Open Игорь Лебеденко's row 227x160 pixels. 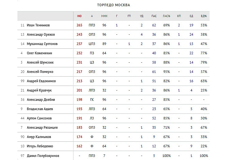point(40,146)
